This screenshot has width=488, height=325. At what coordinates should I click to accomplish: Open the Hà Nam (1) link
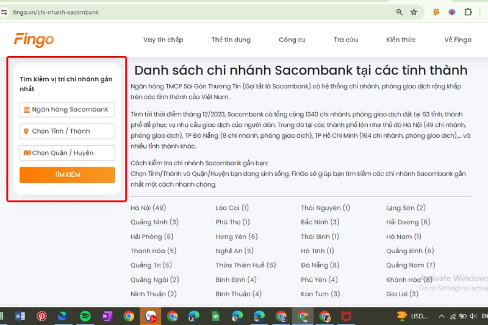pos(404,237)
